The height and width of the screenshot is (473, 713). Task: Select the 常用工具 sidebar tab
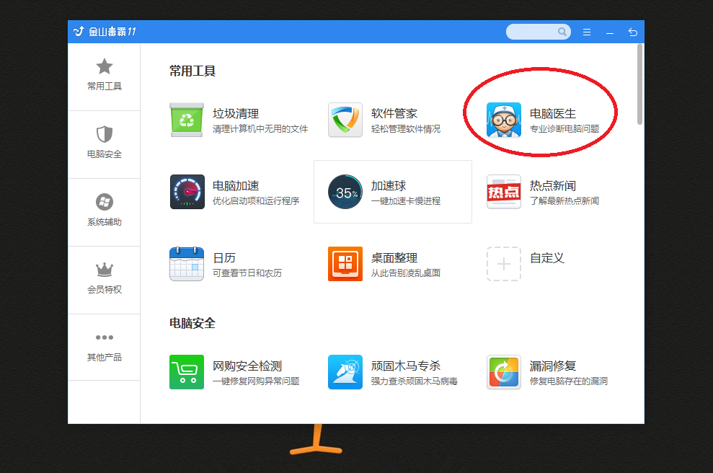point(104,76)
